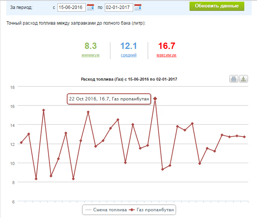The image size is (257, 218).
Task: Click the Обновить данные button
Action: [217, 6]
